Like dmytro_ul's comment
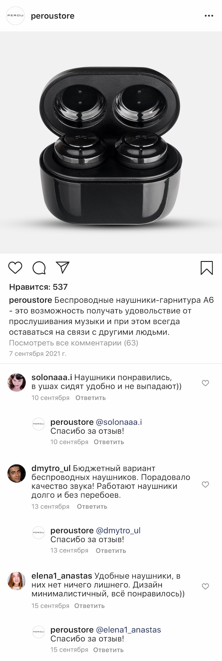The width and height of the screenshot is (222, 661). [x=205, y=484]
